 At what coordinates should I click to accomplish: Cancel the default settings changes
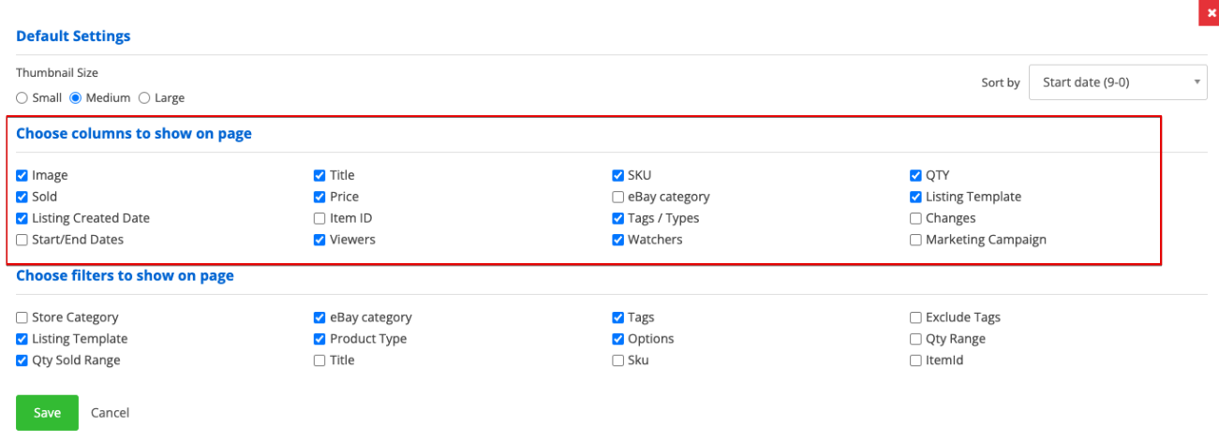pyautogui.click(x=111, y=413)
